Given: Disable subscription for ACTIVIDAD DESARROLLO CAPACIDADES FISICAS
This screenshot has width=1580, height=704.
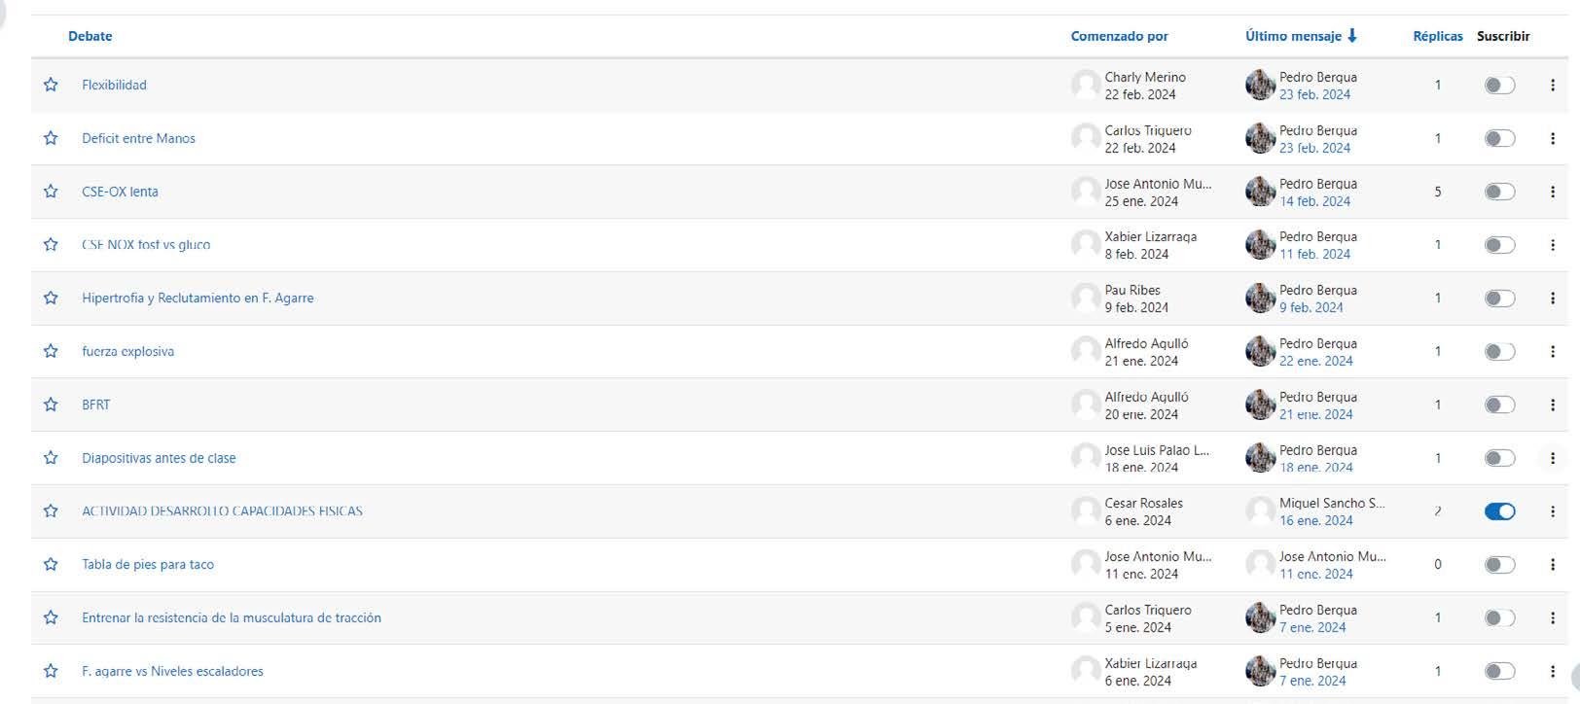Looking at the screenshot, I should click(x=1499, y=511).
